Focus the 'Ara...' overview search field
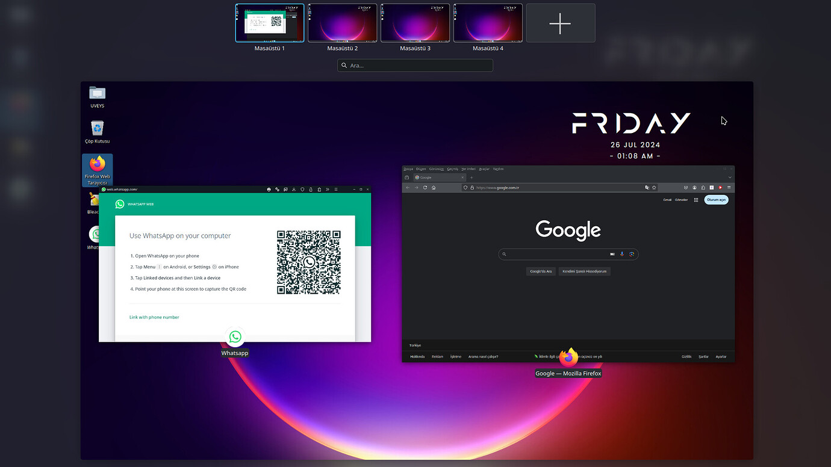 pyautogui.click(x=415, y=65)
